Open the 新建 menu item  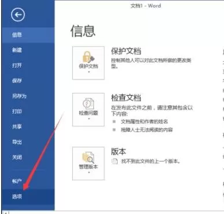(28, 50)
